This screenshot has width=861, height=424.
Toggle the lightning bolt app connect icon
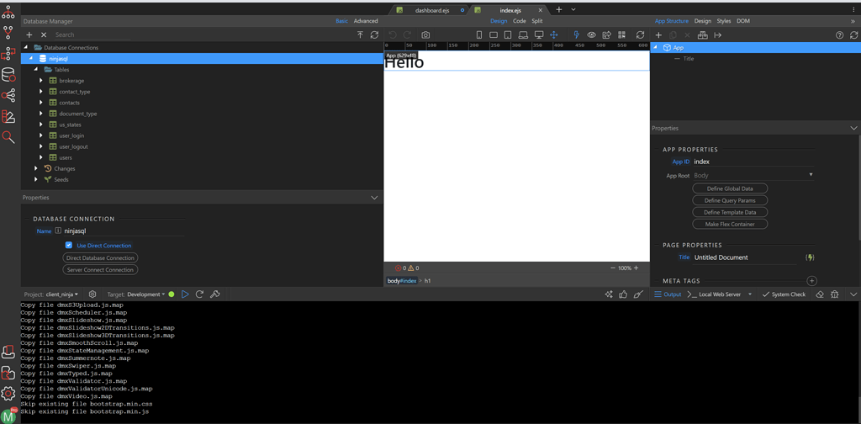coord(576,35)
